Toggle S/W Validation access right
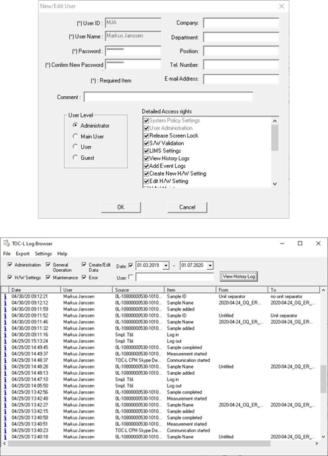 tap(147, 143)
